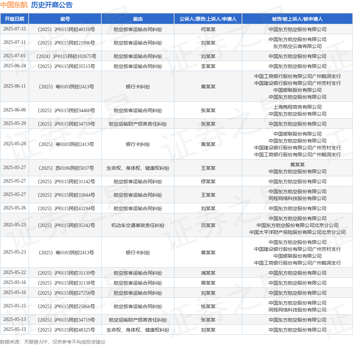Click plaintiff name 李某某
Image resolution: width=353 pixels, height=345 pixels.
pyautogui.click(x=208, y=66)
